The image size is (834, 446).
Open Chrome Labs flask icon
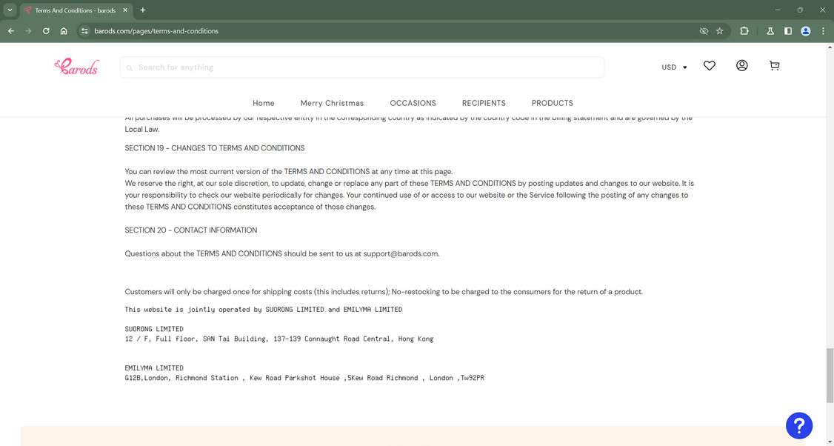pos(770,31)
